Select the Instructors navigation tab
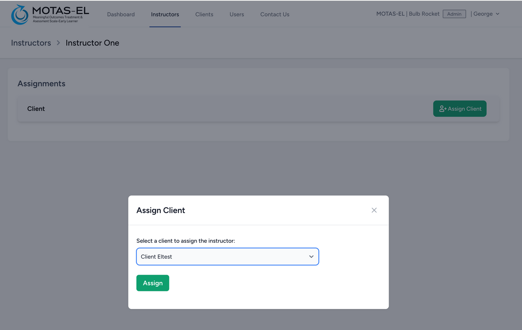The width and height of the screenshot is (522, 330). tap(165, 14)
